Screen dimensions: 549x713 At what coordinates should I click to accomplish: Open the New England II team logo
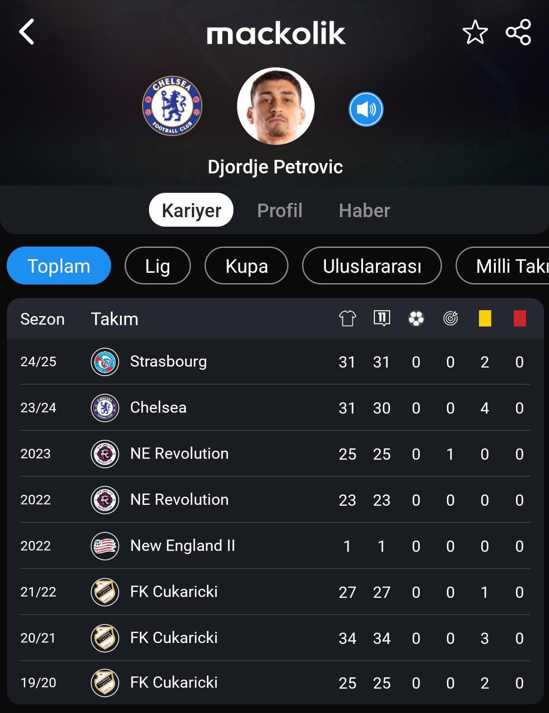(x=105, y=546)
